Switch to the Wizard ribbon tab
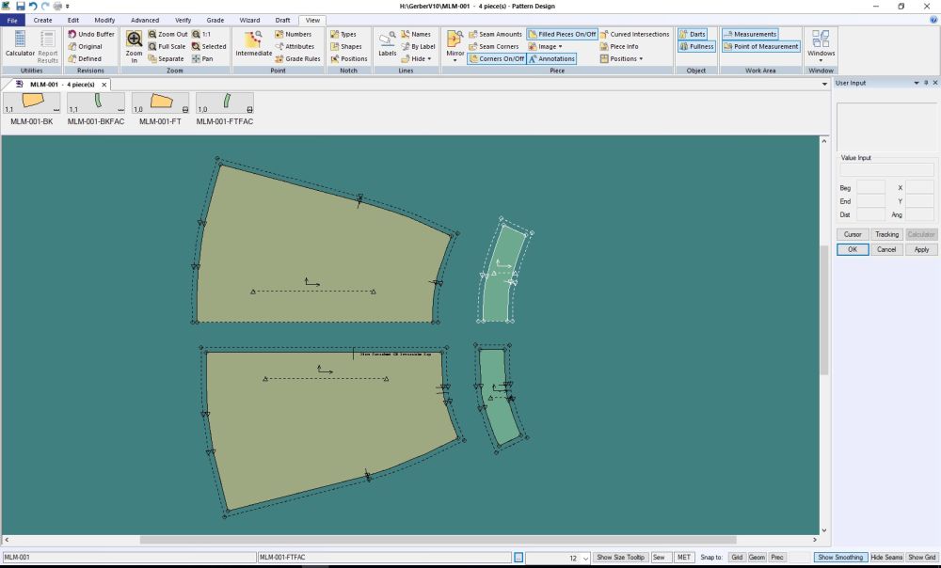941x568 pixels. [x=249, y=20]
